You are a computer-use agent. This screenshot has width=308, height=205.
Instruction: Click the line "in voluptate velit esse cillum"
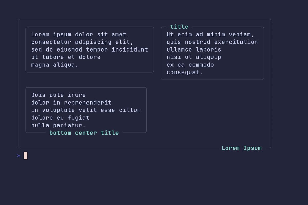click(x=86, y=110)
